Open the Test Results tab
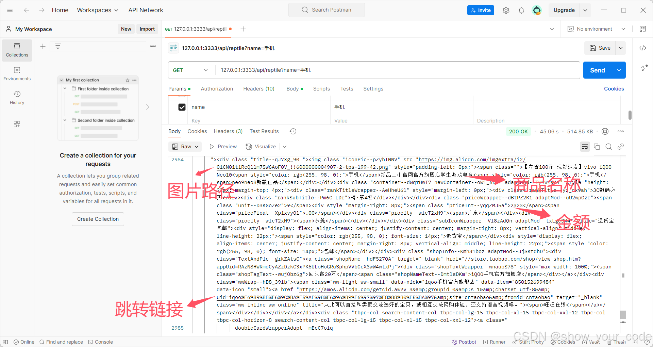Viewport: 653px width, 347px height. pos(264,131)
